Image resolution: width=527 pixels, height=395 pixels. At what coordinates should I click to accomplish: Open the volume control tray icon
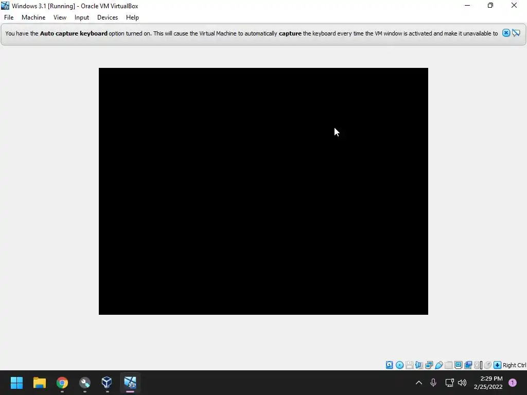462,383
